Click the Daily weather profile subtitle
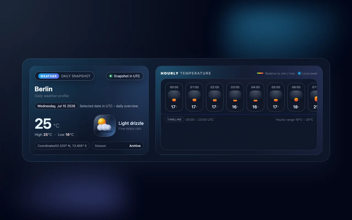This screenshot has width=352, height=220. pos(52,96)
